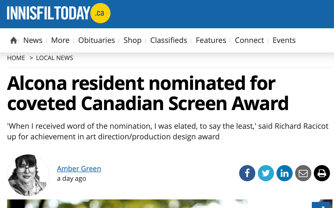334x208 pixels.
Task: Go to the Events page
Action: coord(284,40)
